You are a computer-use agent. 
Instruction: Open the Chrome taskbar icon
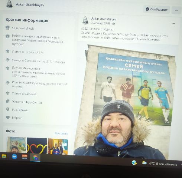(x=35, y=157)
